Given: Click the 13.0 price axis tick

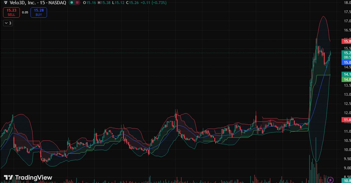Looking at the screenshot, I should [x=347, y=95].
